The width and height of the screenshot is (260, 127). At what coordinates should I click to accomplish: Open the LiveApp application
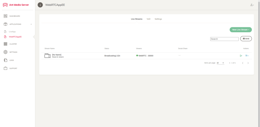click(12, 31)
